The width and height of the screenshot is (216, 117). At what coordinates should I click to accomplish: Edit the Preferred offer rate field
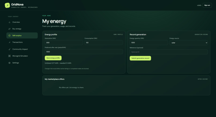tap(84, 52)
